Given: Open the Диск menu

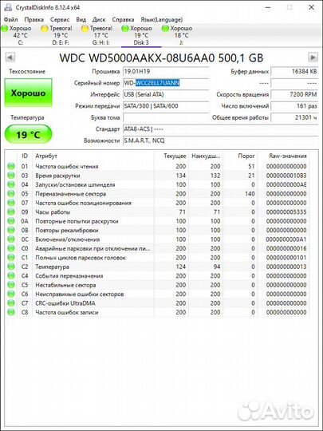Looking at the screenshot, I should tap(99, 19).
